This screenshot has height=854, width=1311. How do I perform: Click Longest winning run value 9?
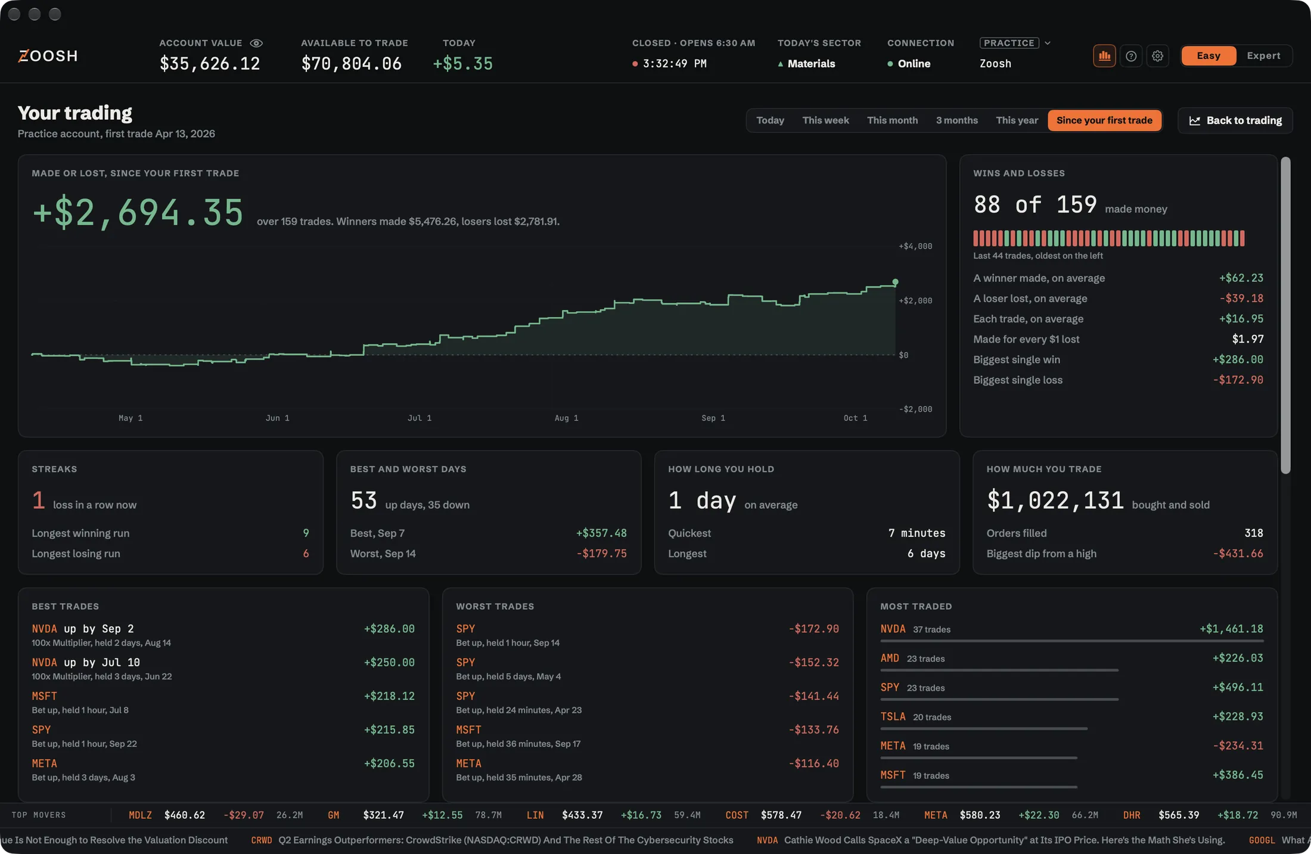point(306,533)
